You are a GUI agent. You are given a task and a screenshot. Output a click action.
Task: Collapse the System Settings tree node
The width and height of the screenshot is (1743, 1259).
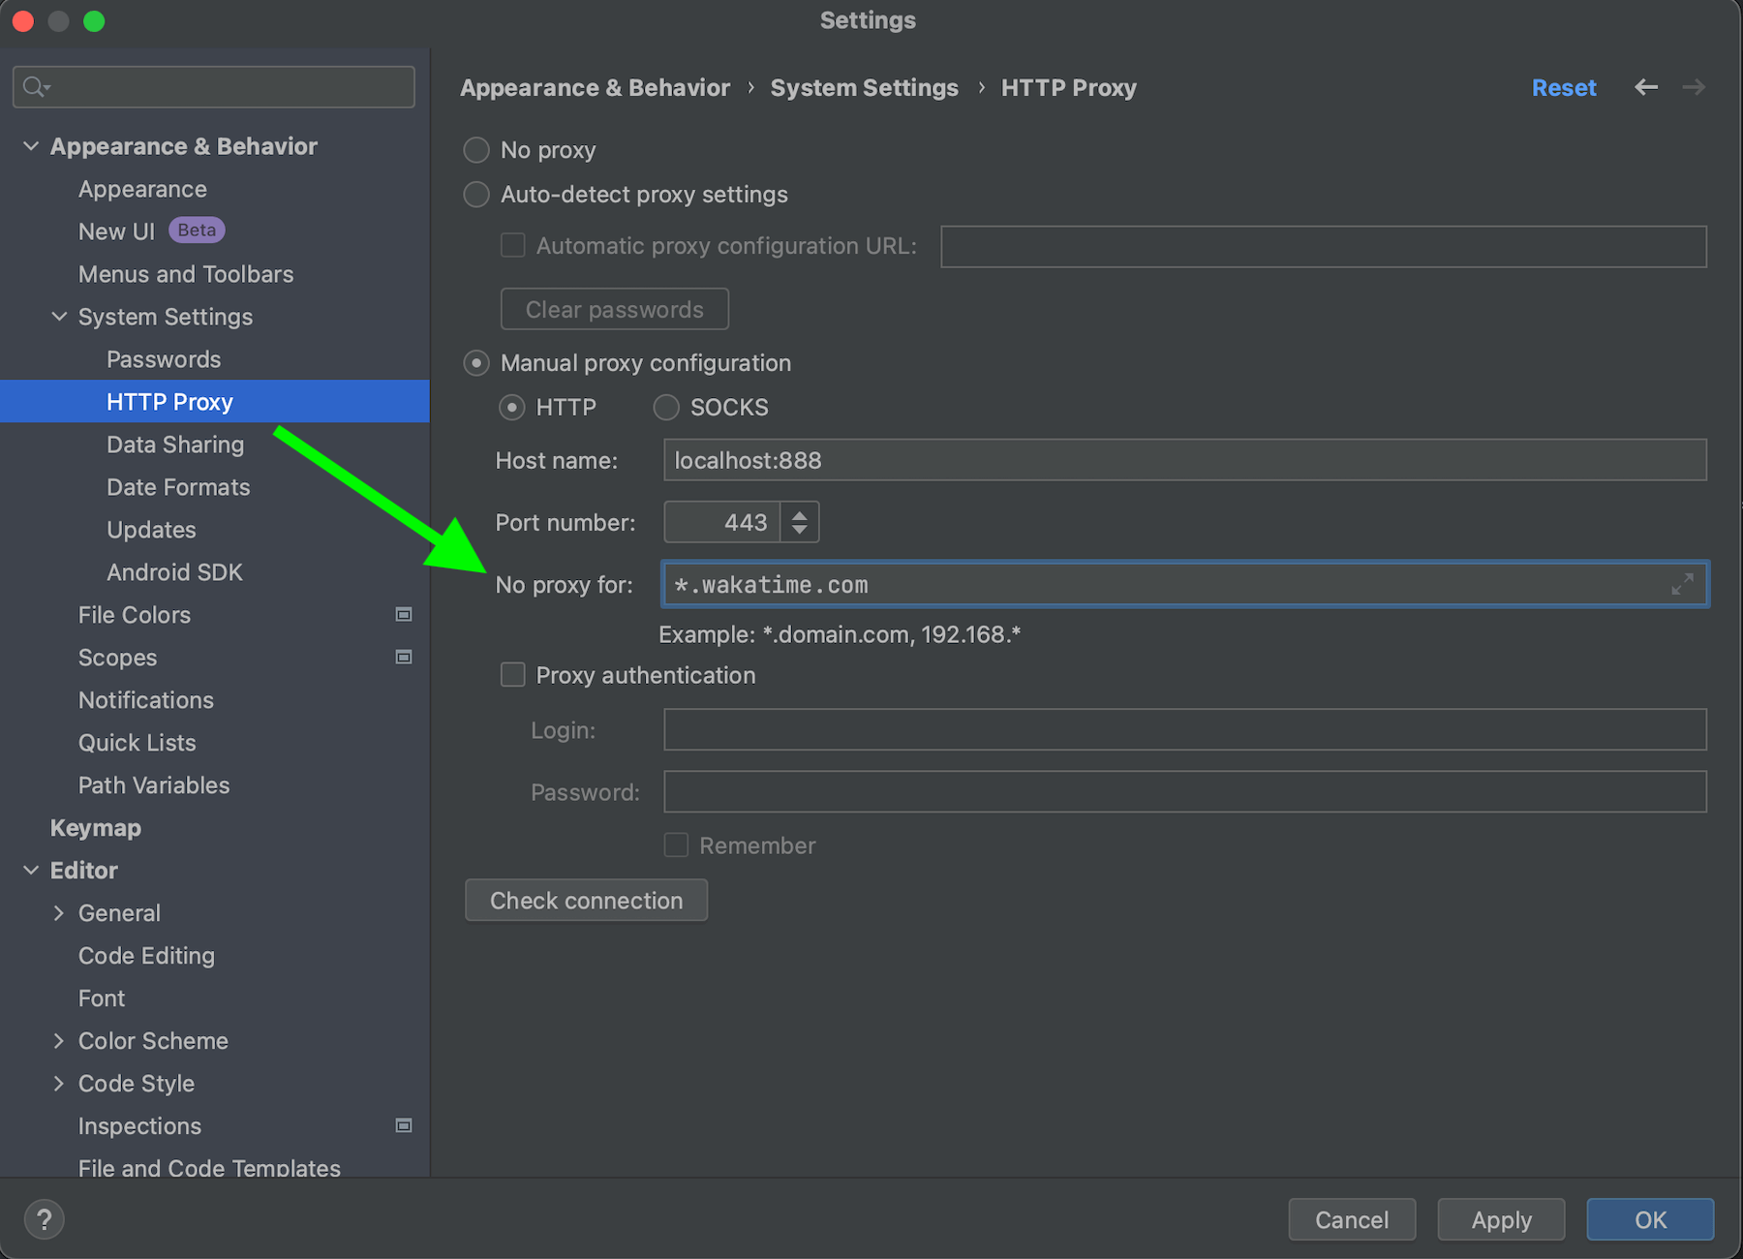coord(59,317)
